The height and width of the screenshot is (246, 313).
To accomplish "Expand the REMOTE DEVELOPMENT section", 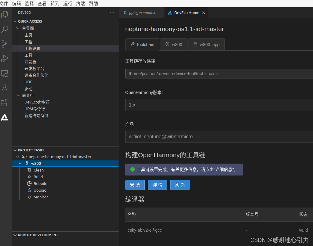I will (x=15, y=235).
